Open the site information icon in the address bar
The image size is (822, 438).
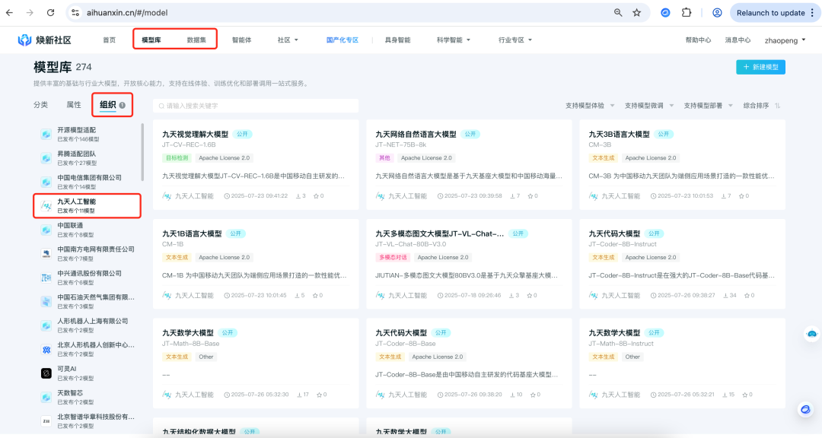point(75,13)
